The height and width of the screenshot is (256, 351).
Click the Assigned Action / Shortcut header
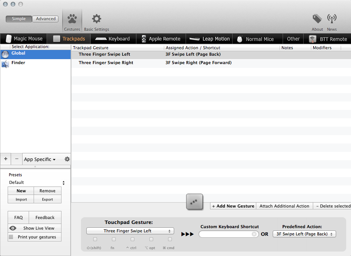[222, 48]
